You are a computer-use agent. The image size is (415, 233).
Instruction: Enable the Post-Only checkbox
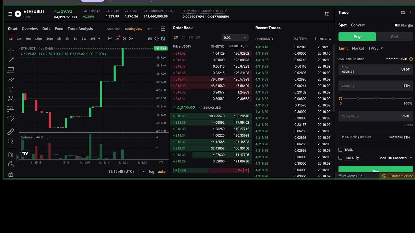coord(340,158)
